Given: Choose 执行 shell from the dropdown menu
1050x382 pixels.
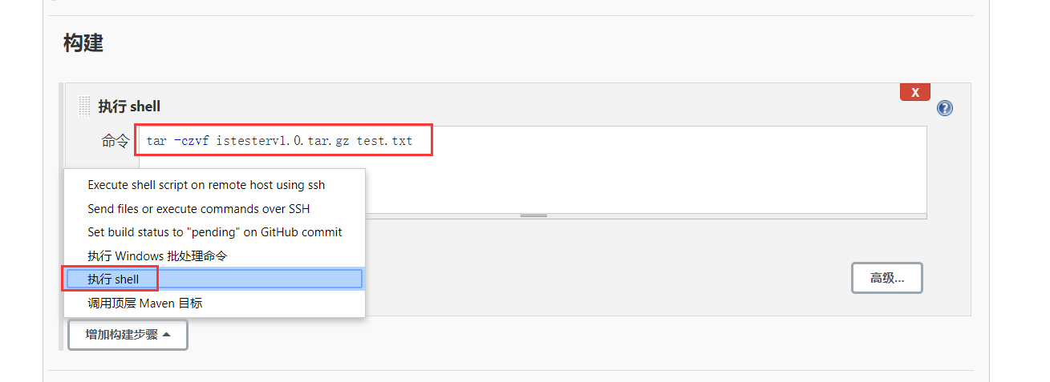Looking at the screenshot, I should 113,279.
